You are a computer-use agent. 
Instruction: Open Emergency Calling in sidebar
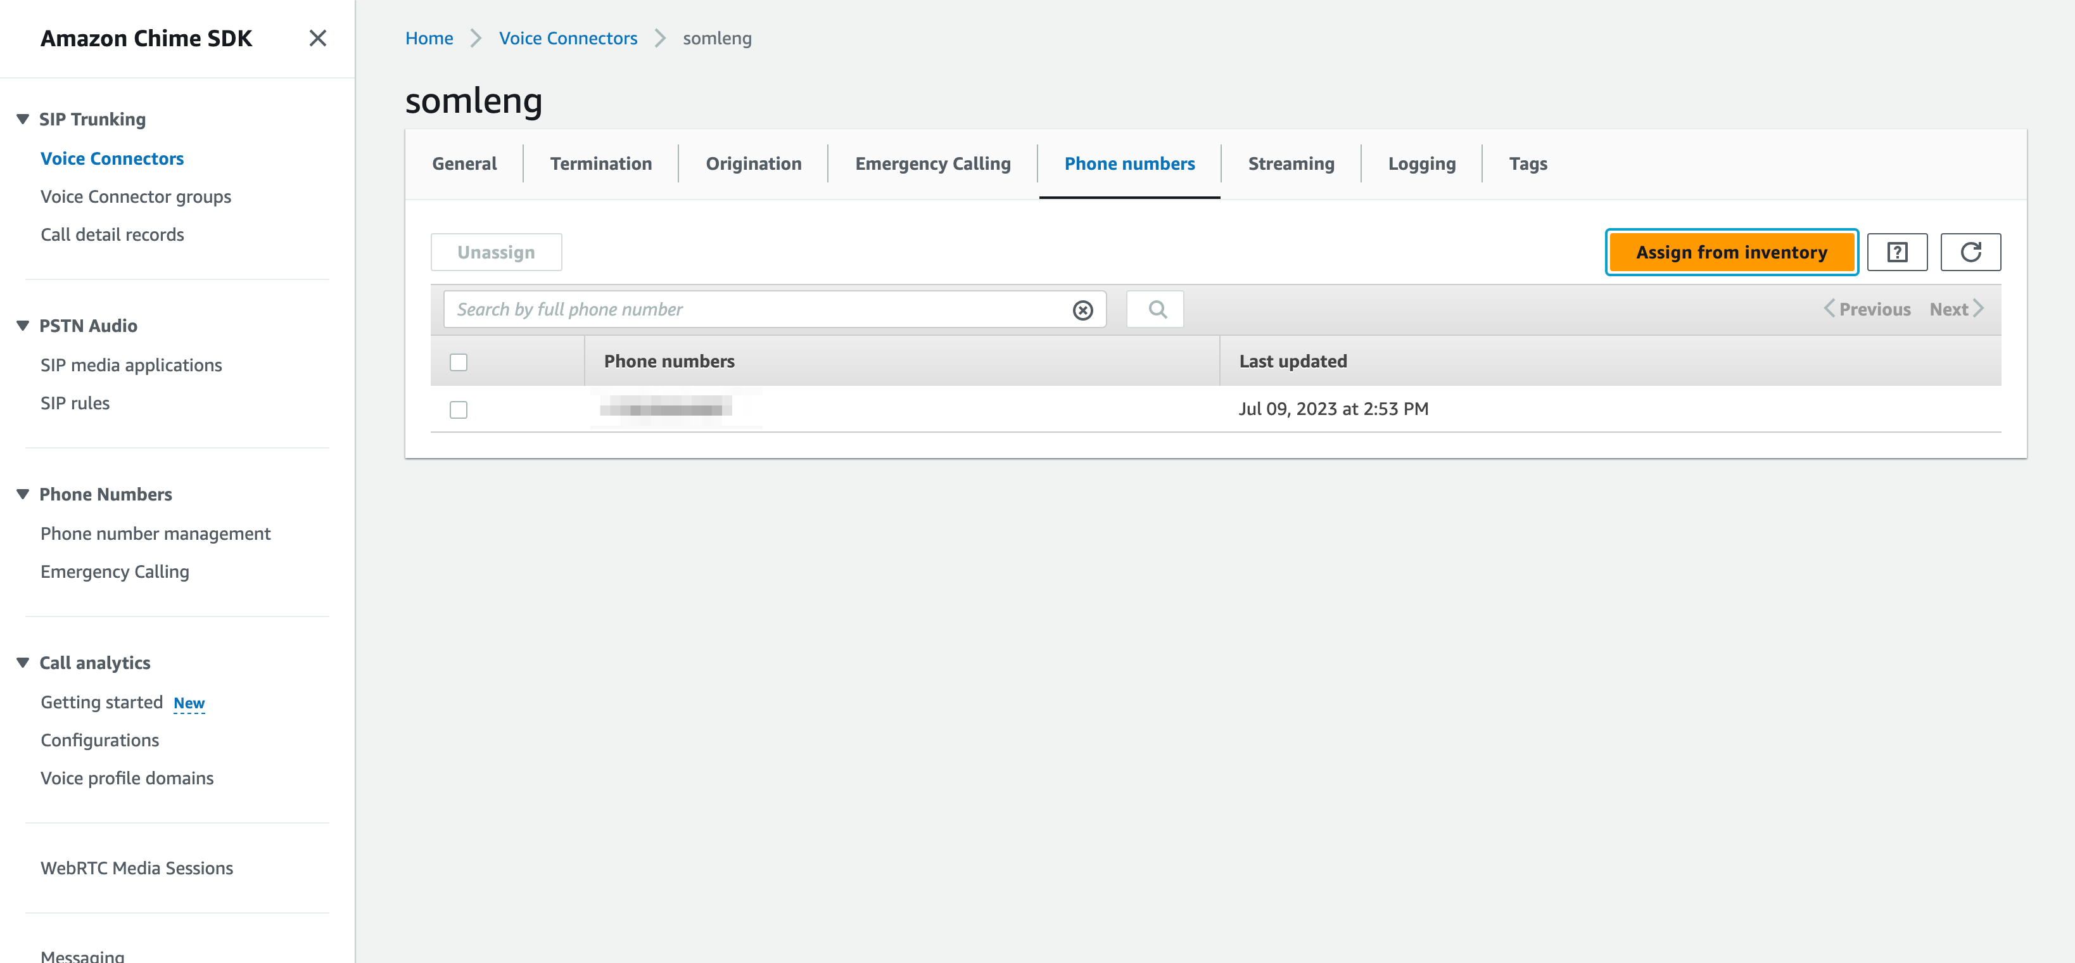tap(115, 571)
